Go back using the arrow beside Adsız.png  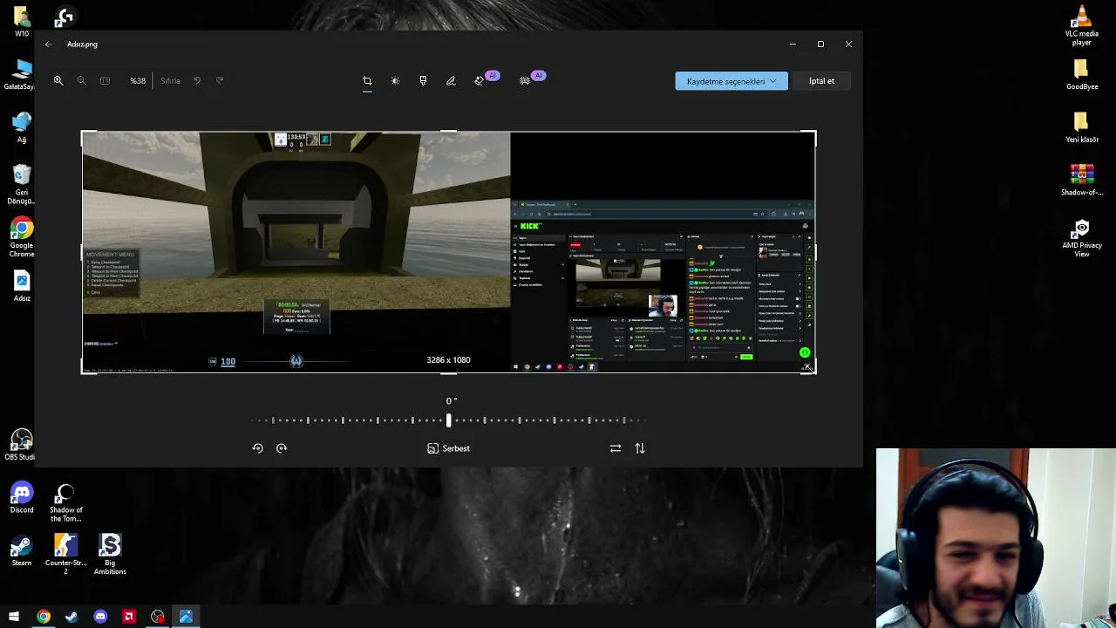point(49,44)
